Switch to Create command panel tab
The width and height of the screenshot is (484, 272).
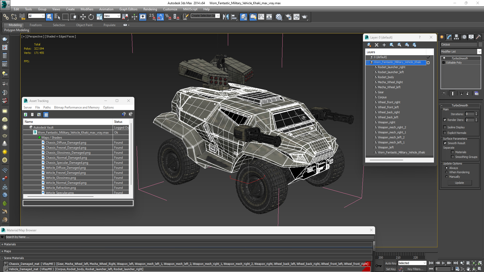coord(442,37)
